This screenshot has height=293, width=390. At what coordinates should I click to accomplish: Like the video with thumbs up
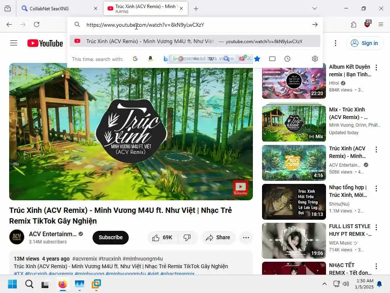[x=162, y=237]
